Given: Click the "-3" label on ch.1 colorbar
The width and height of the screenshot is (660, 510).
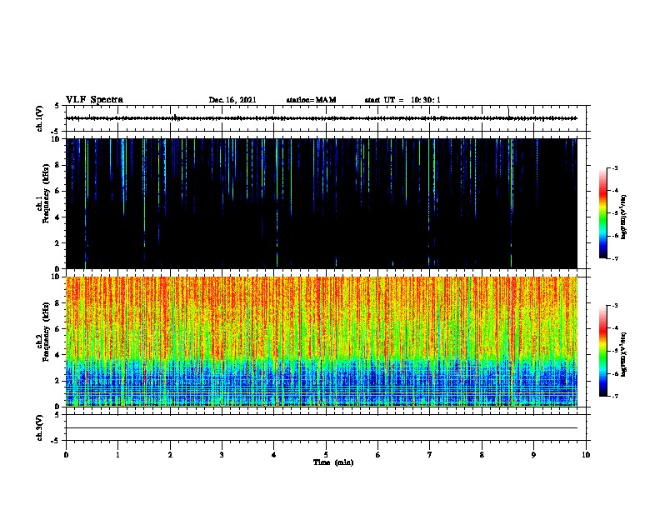Looking at the screenshot, I should (614, 168).
